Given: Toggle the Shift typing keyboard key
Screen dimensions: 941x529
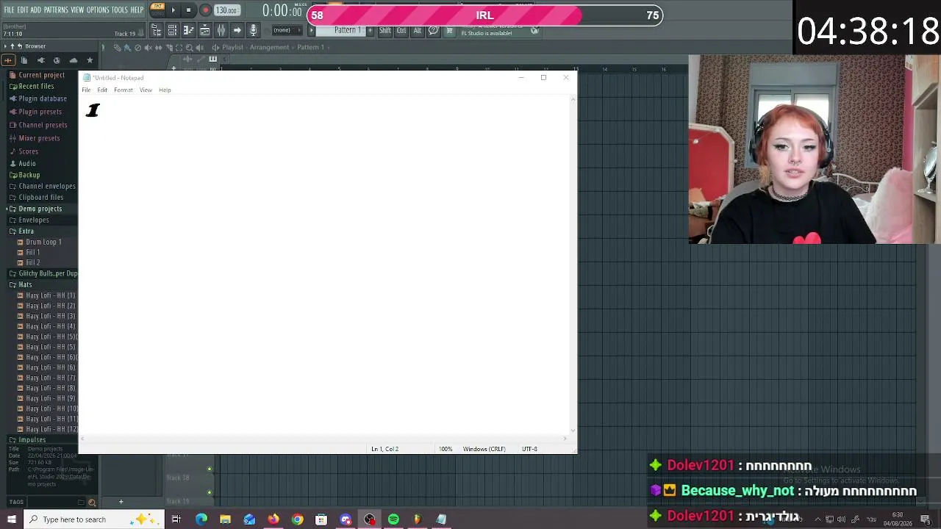Looking at the screenshot, I should (x=384, y=30).
